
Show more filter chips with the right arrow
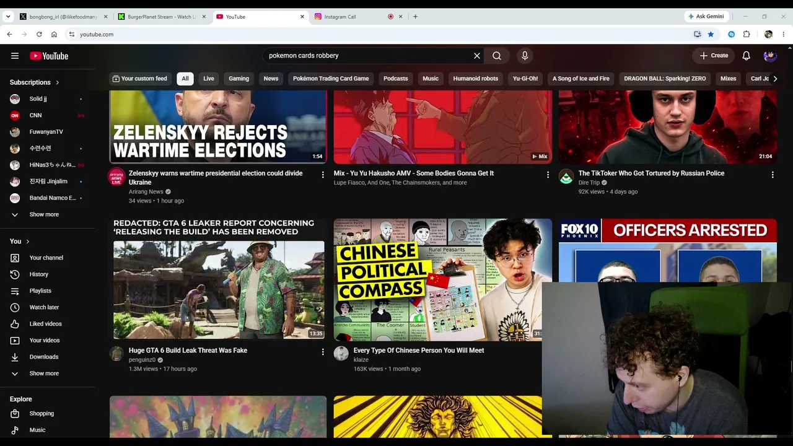click(x=775, y=79)
